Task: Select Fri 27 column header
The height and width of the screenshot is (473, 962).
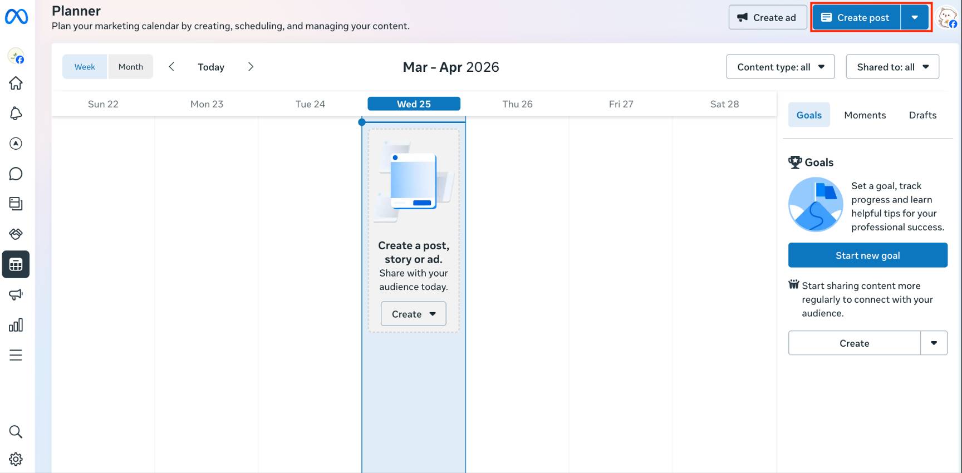Action: click(x=621, y=104)
